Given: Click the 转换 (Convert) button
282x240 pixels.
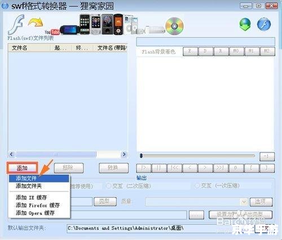Looking at the screenshot, I should point(113,168).
